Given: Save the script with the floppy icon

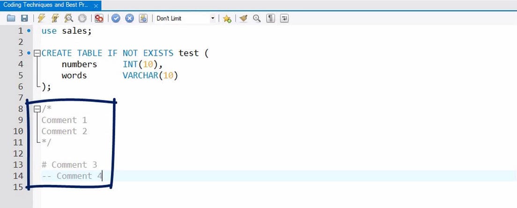Looking at the screenshot, I should click(x=24, y=18).
